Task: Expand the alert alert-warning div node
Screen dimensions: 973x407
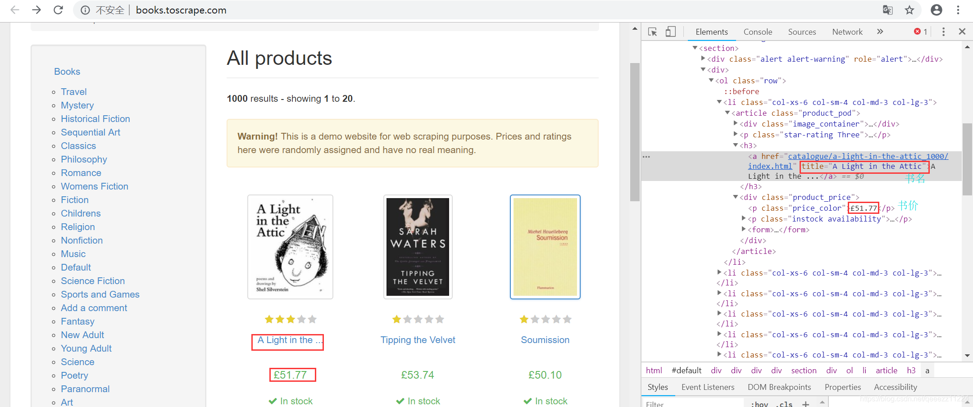Action: [x=703, y=59]
